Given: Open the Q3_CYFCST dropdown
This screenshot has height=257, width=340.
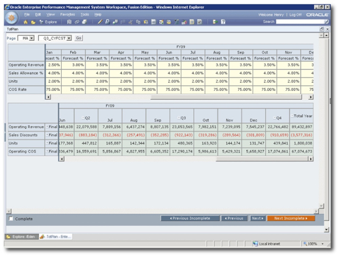Looking at the screenshot, I should point(69,38).
